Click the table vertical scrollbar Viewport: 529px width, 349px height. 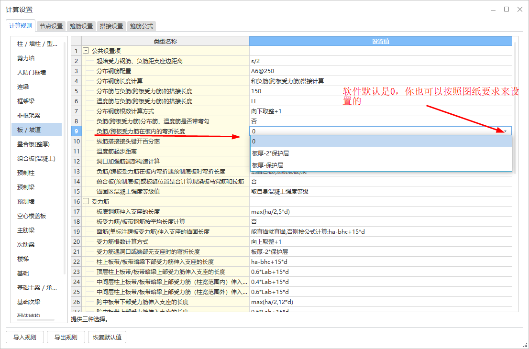click(515, 108)
